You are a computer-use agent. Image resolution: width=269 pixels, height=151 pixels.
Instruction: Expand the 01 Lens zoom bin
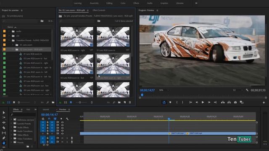[x=13, y=45]
